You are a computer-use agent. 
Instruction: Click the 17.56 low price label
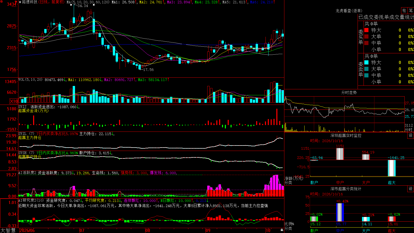(148, 70)
